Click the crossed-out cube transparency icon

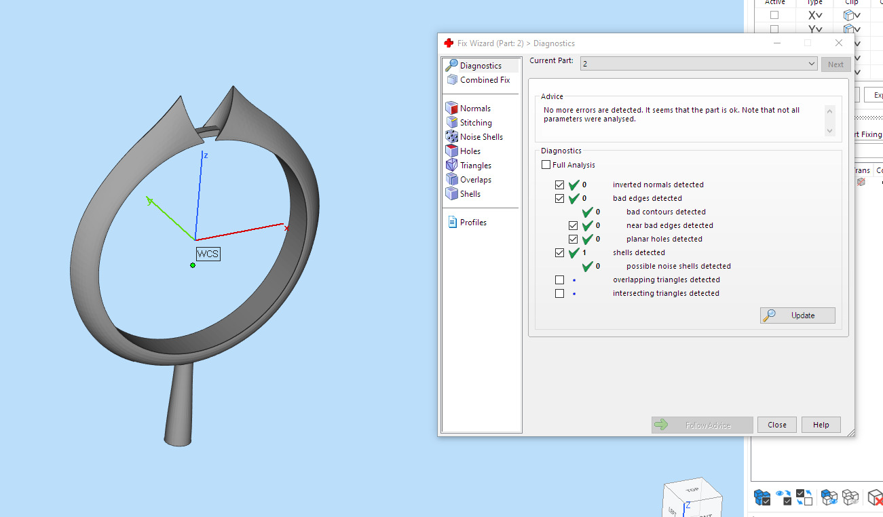point(861,182)
